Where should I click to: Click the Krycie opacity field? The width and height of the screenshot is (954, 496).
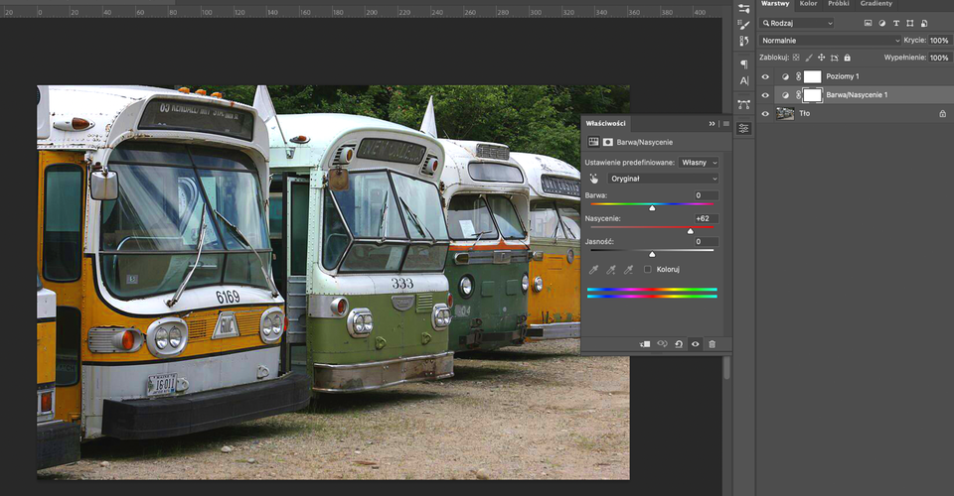pyautogui.click(x=939, y=40)
